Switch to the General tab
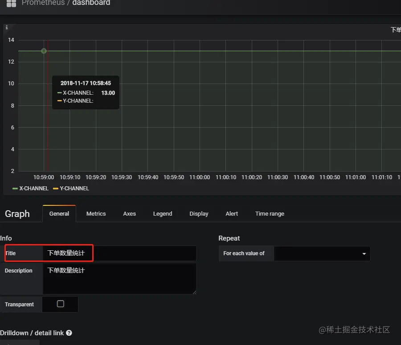This screenshot has height=345, width=401. 59,213
